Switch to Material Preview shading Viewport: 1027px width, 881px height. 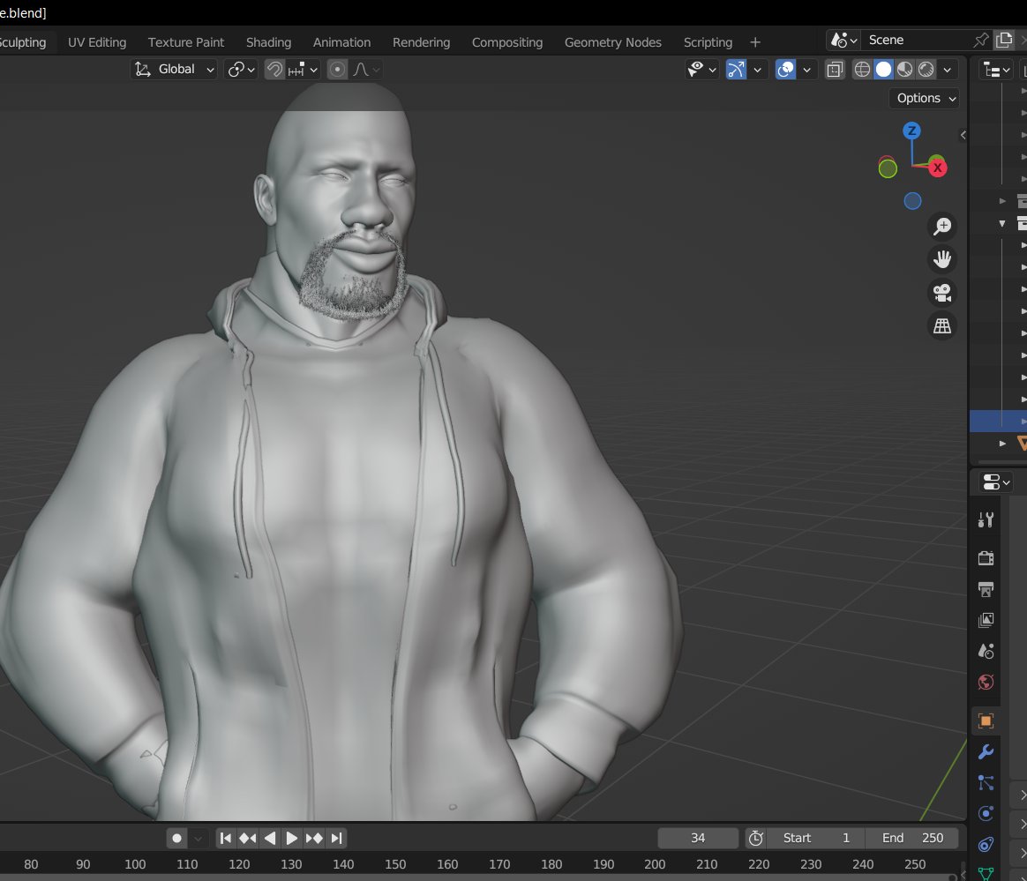click(904, 70)
